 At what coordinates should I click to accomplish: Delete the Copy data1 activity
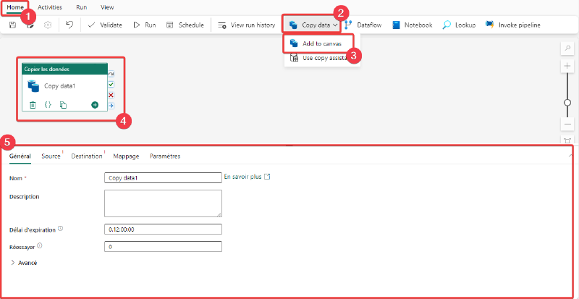[33, 105]
